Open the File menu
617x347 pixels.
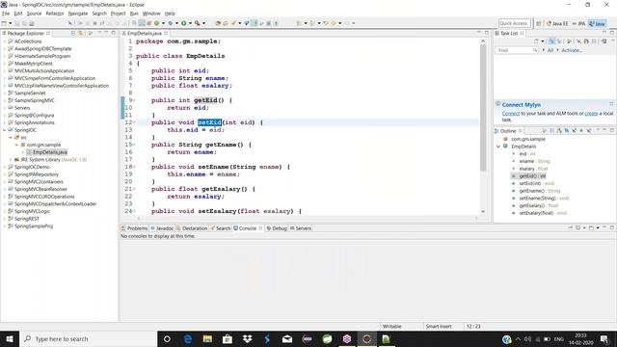(6, 13)
